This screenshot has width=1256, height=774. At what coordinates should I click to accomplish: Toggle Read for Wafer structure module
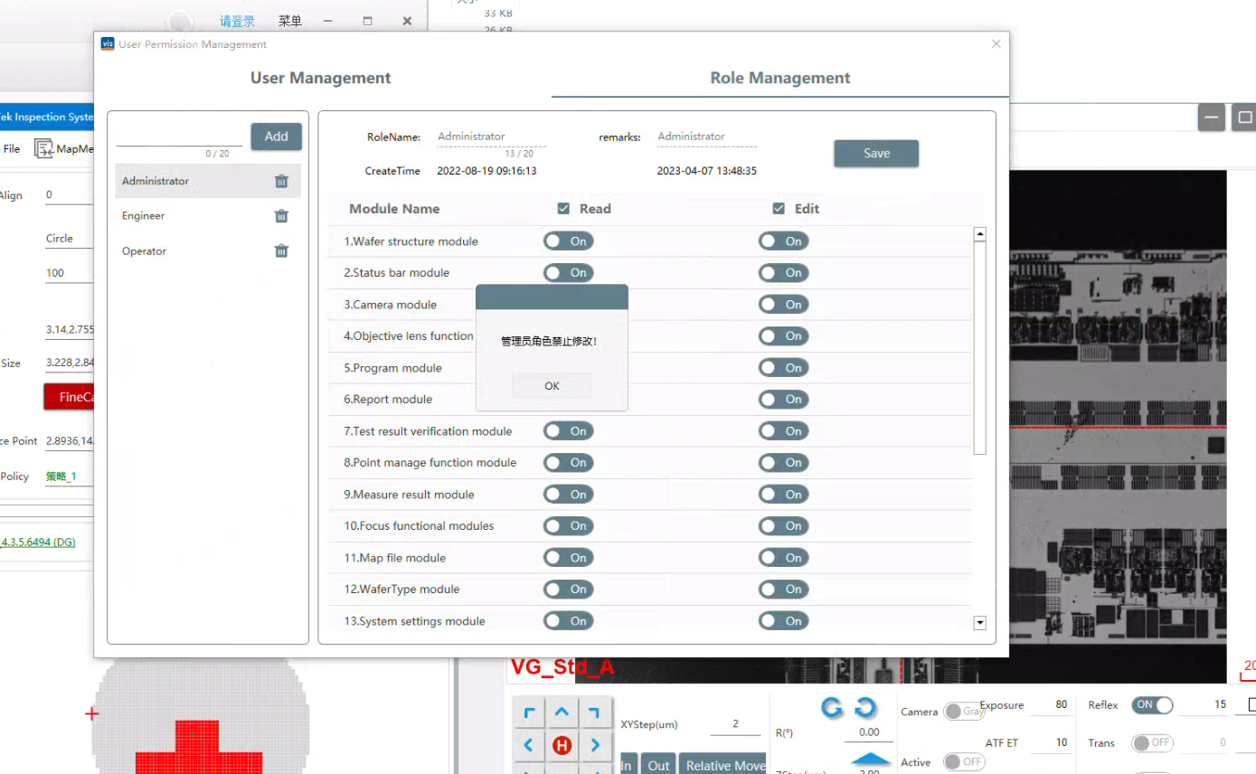click(568, 241)
